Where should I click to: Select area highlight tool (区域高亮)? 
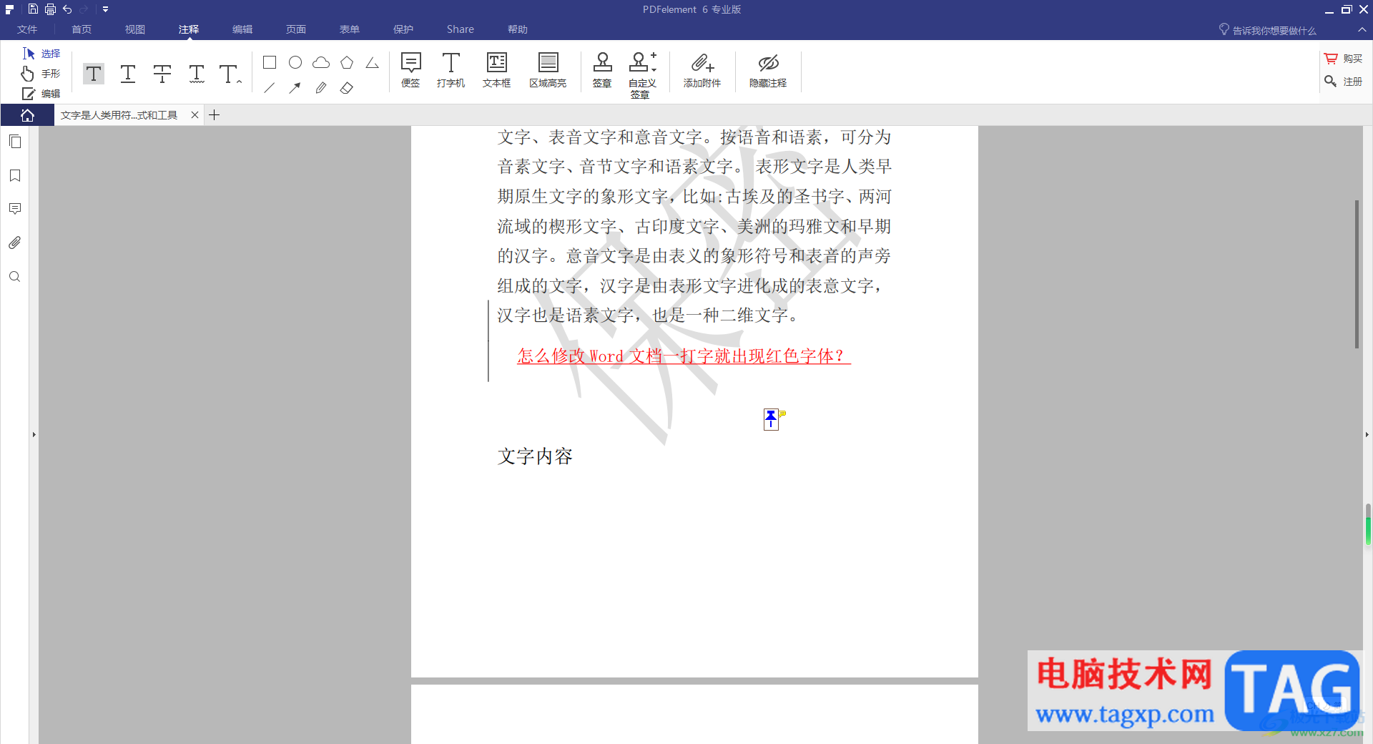(548, 70)
